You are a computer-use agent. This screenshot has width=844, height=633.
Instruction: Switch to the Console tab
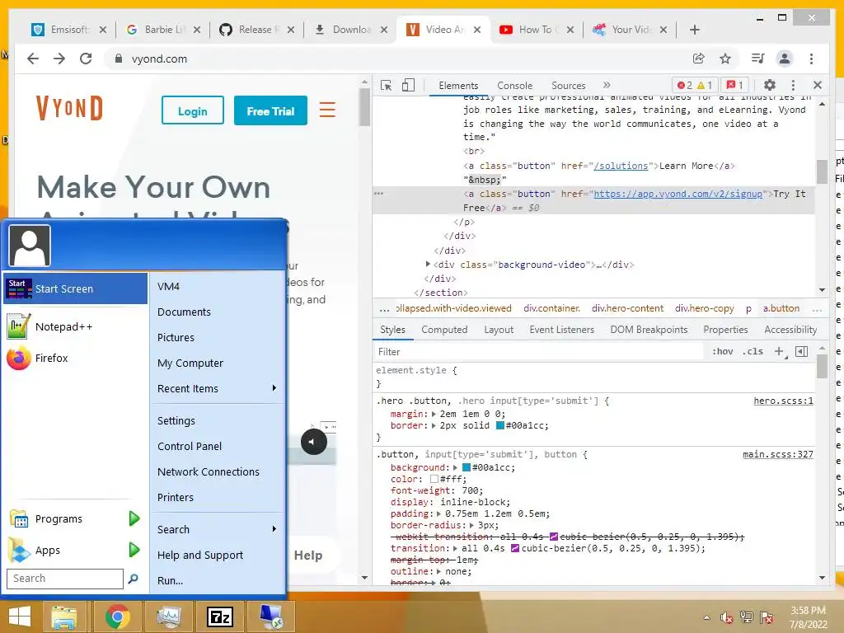click(514, 86)
